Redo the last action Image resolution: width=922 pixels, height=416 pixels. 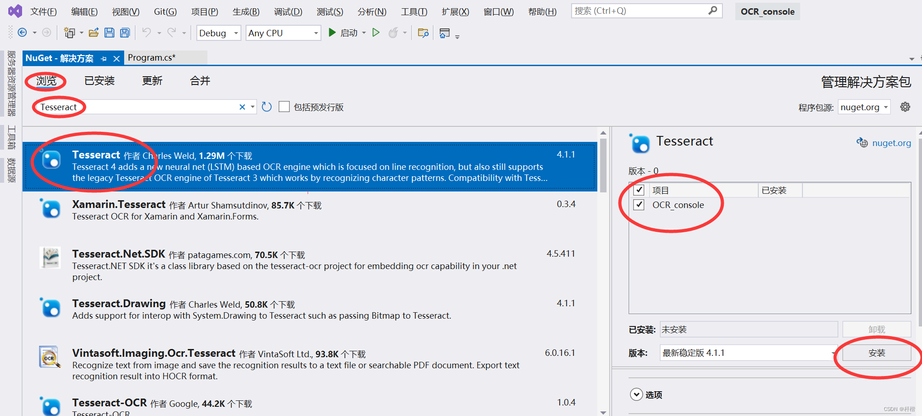coord(172,33)
